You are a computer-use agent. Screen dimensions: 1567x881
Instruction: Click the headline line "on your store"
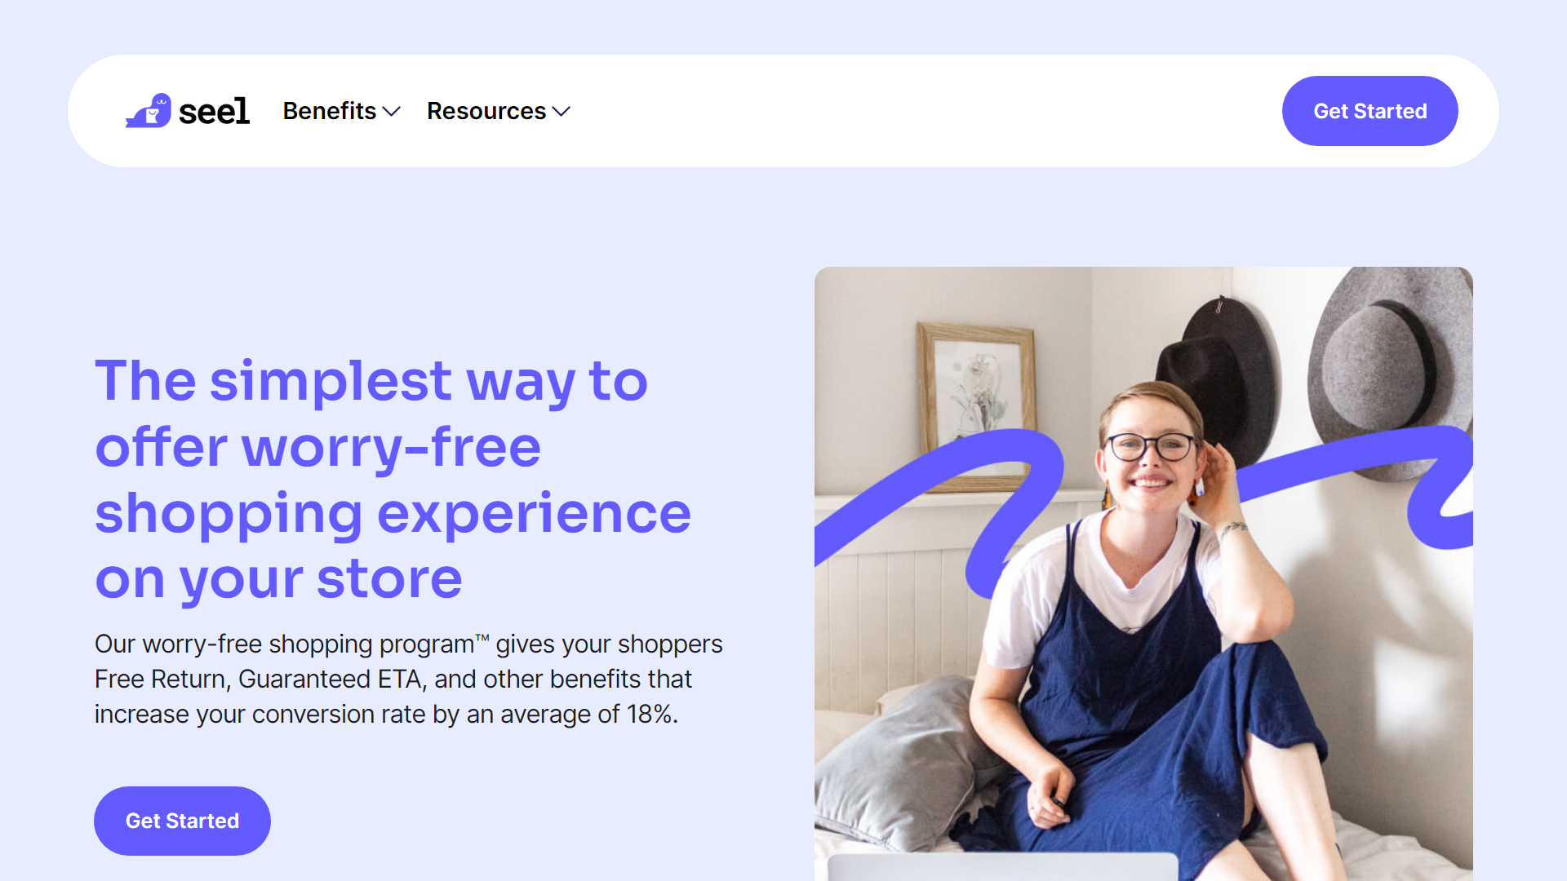point(278,579)
